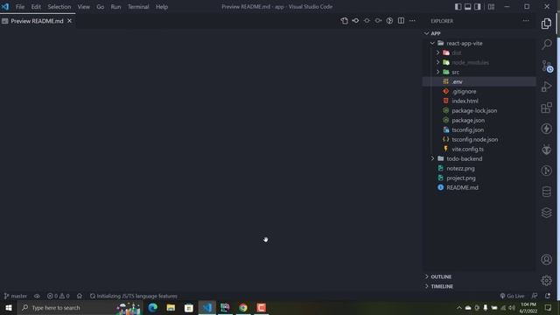This screenshot has height=315, width=560.
Task: Open Chrome from the Windows taskbar
Action: (x=243, y=308)
